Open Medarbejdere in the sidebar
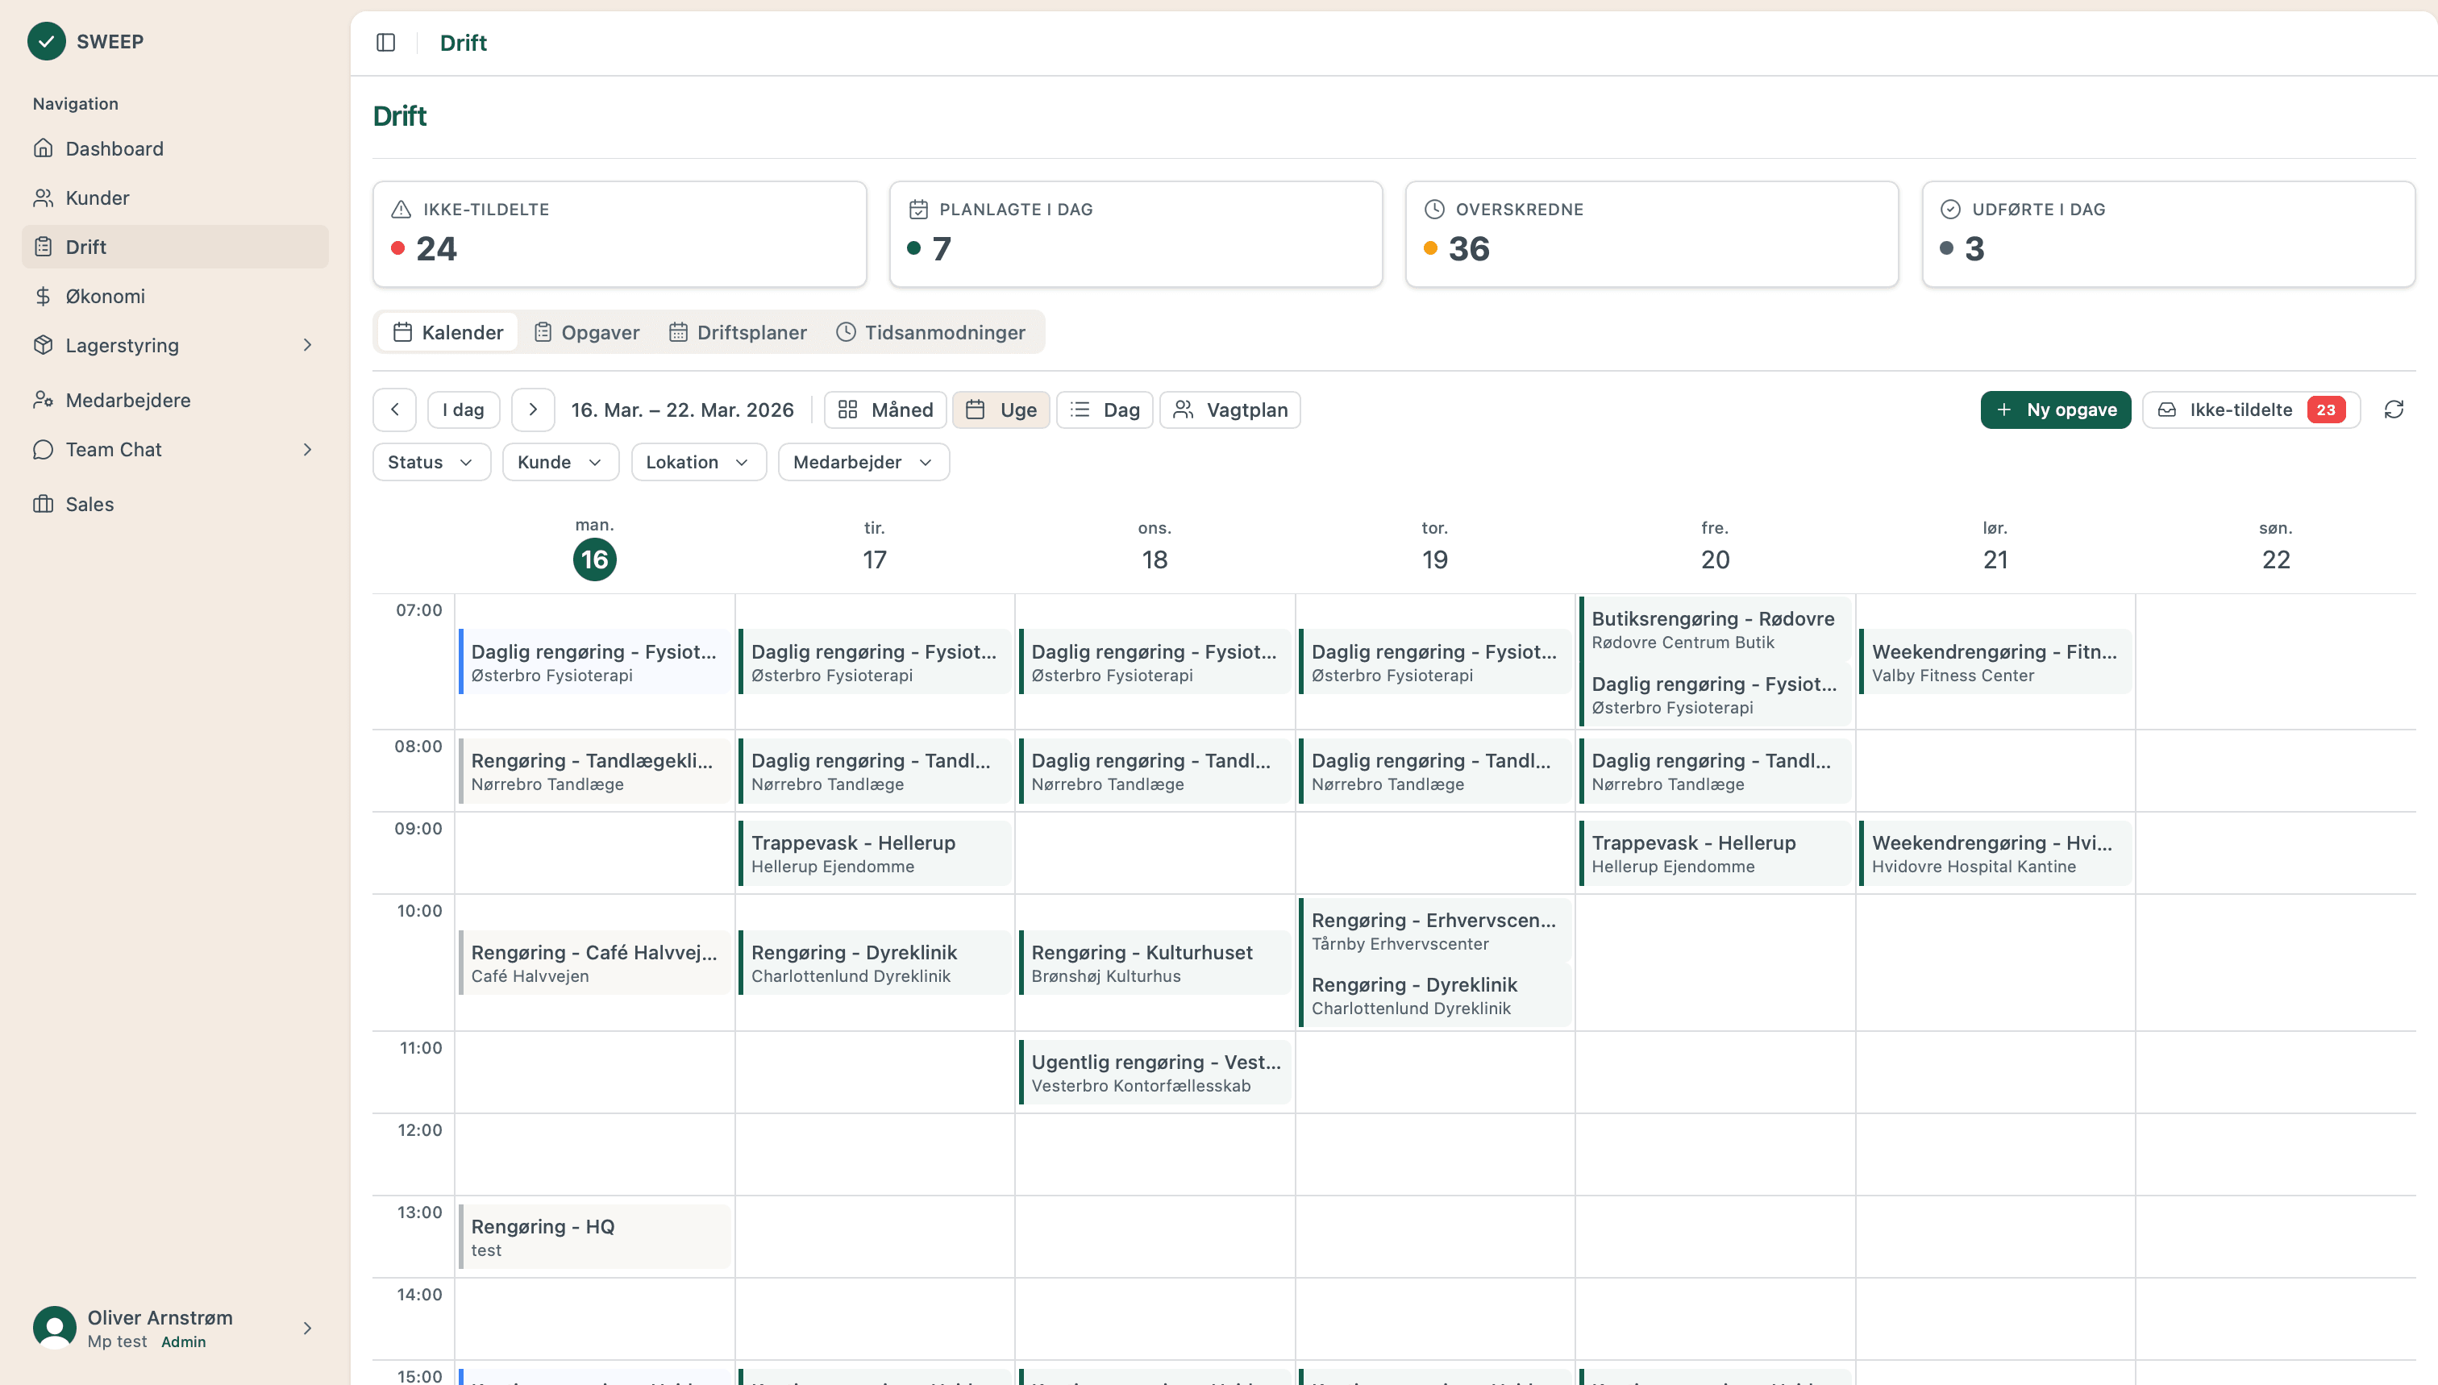 pos(127,401)
